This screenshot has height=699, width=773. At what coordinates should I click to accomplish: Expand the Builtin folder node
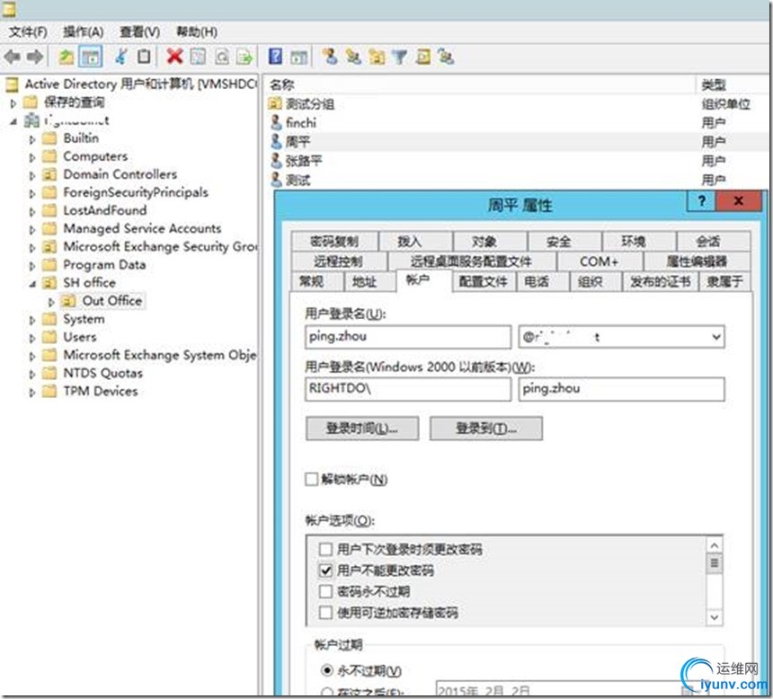(x=32, y=139)
